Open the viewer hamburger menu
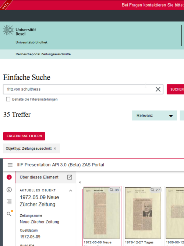This screenshot has height=246, width=184. point(10,165)
